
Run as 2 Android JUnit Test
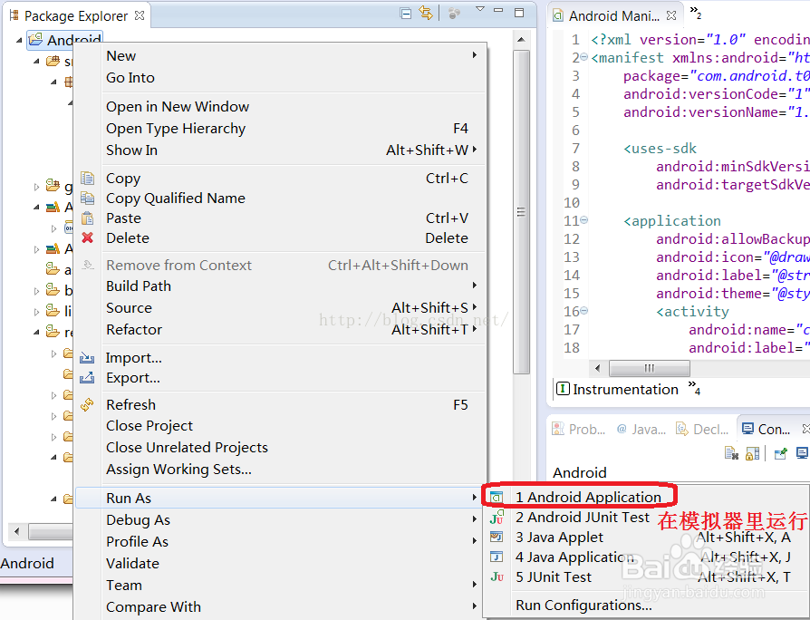click(x=646, y=518)
